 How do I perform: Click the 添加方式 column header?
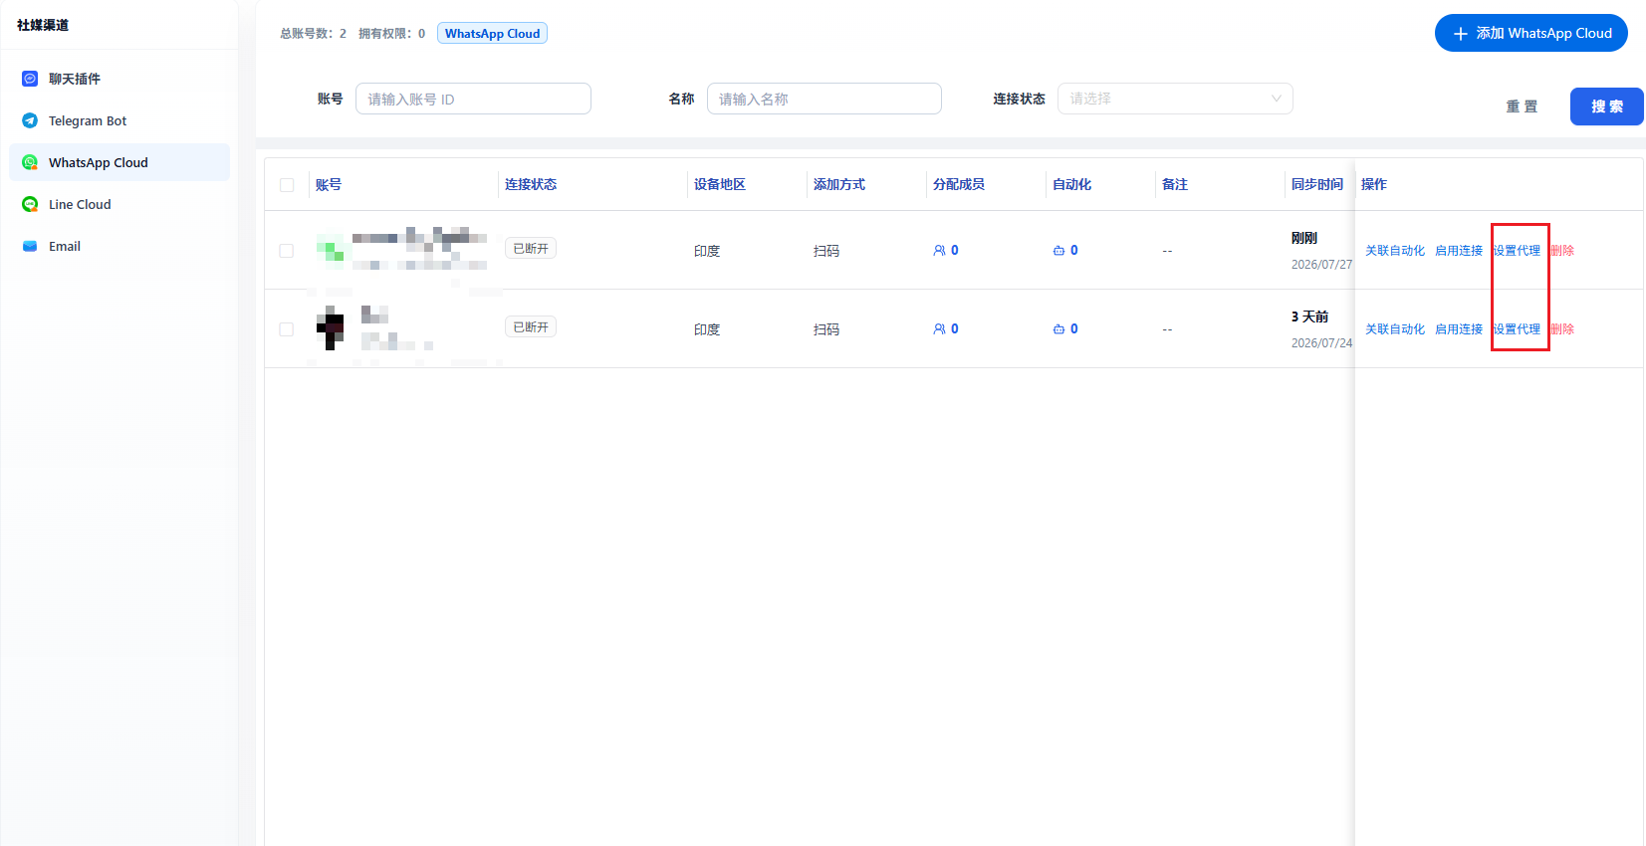coord(839,185)
